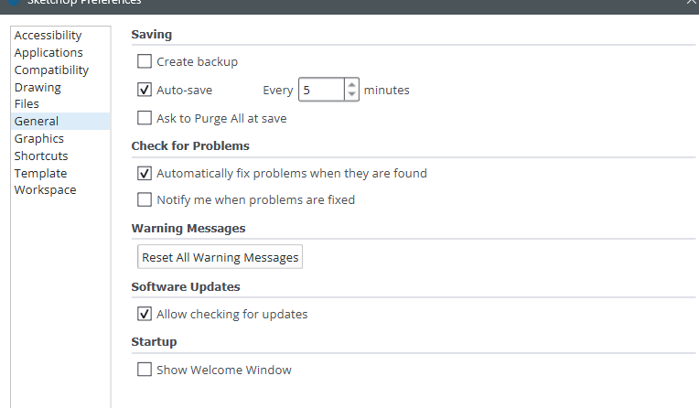Click the auto-save minutes input field
This screenshot has width=699, height=408.
point(321,90)
